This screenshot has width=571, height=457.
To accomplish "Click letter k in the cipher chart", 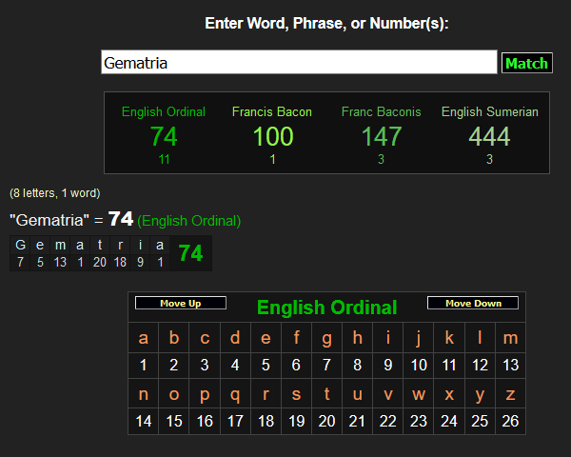I will (449, 338).
